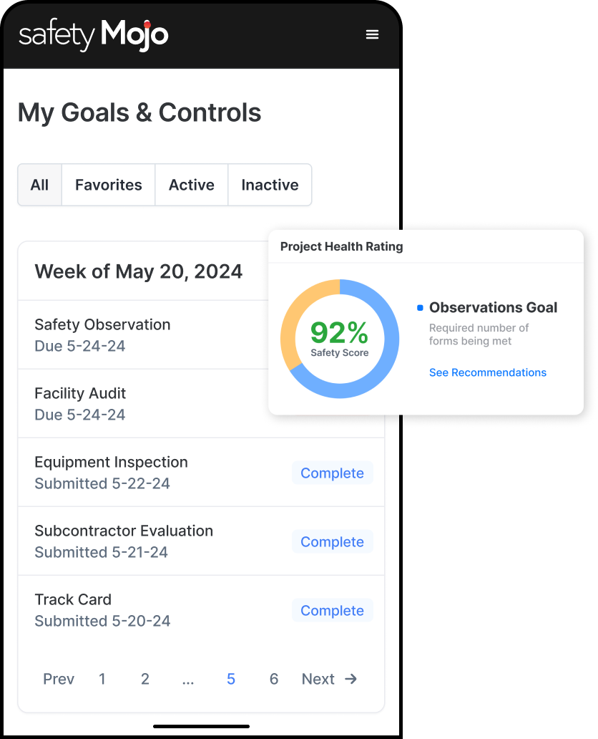598x739 pixels.
Task: Click the 92% Safety Score donut chart
Action: [339, 338]
